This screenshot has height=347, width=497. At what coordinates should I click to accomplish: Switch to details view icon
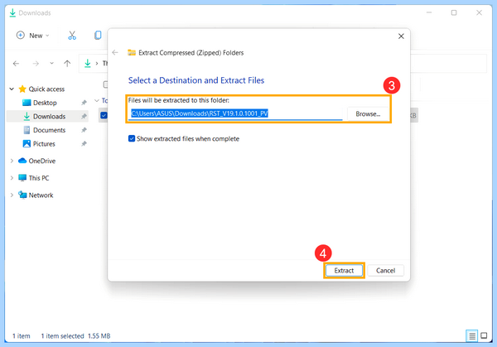471,335
